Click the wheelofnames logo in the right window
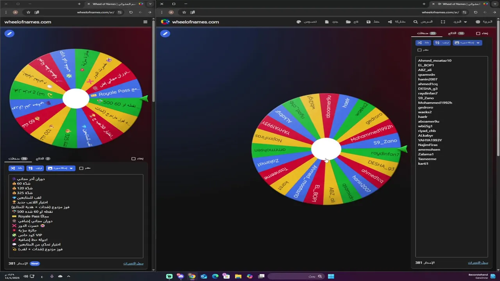The height and width of the screenshot is (281, 500). 165,22
